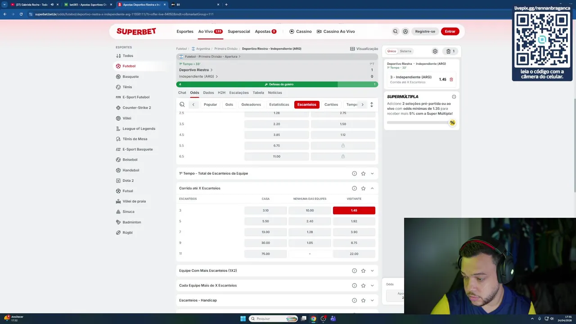Star the Equipe Com Mais Escanteios market
Viewport: 576px width, 324px height.
tap(363, 270)
